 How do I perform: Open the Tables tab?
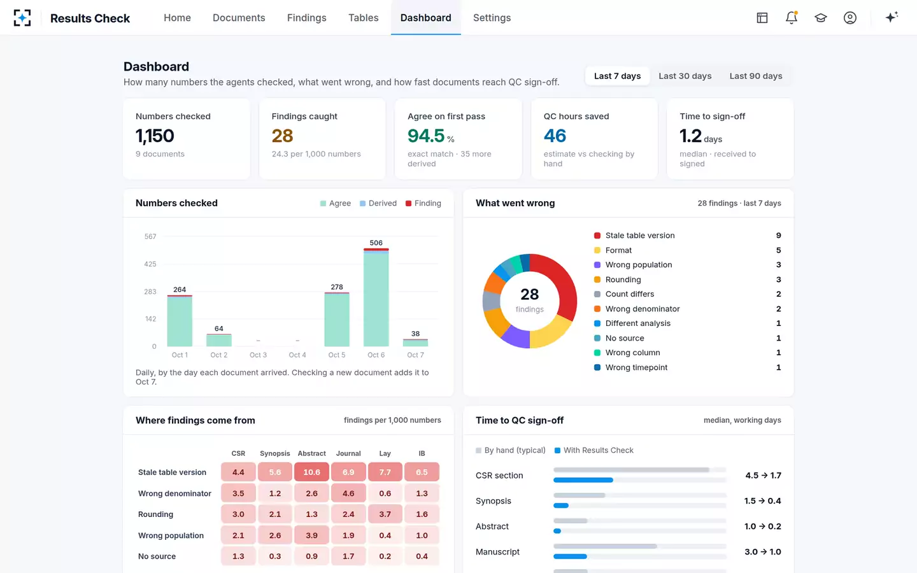coord(363,18)
